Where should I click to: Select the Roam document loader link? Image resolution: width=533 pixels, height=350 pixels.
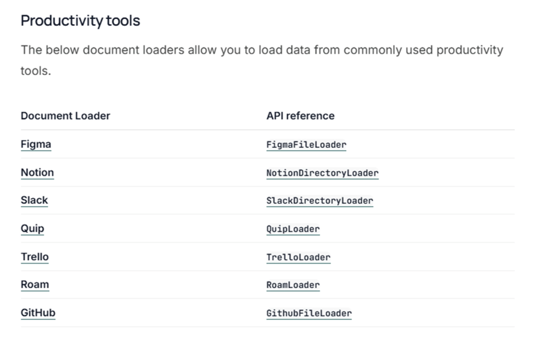[x=35, y=285]
